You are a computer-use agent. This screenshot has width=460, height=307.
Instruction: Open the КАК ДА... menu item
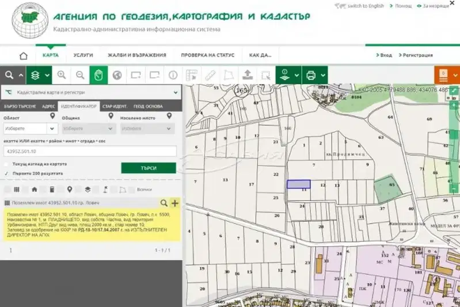(260, 55)
